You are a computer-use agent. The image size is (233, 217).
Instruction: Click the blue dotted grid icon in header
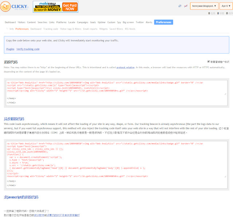(180, 6)
